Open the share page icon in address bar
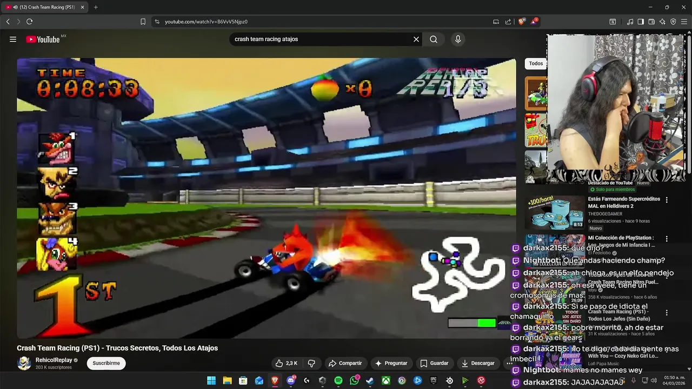The image size is (692, 389). (x=508, y=22)
